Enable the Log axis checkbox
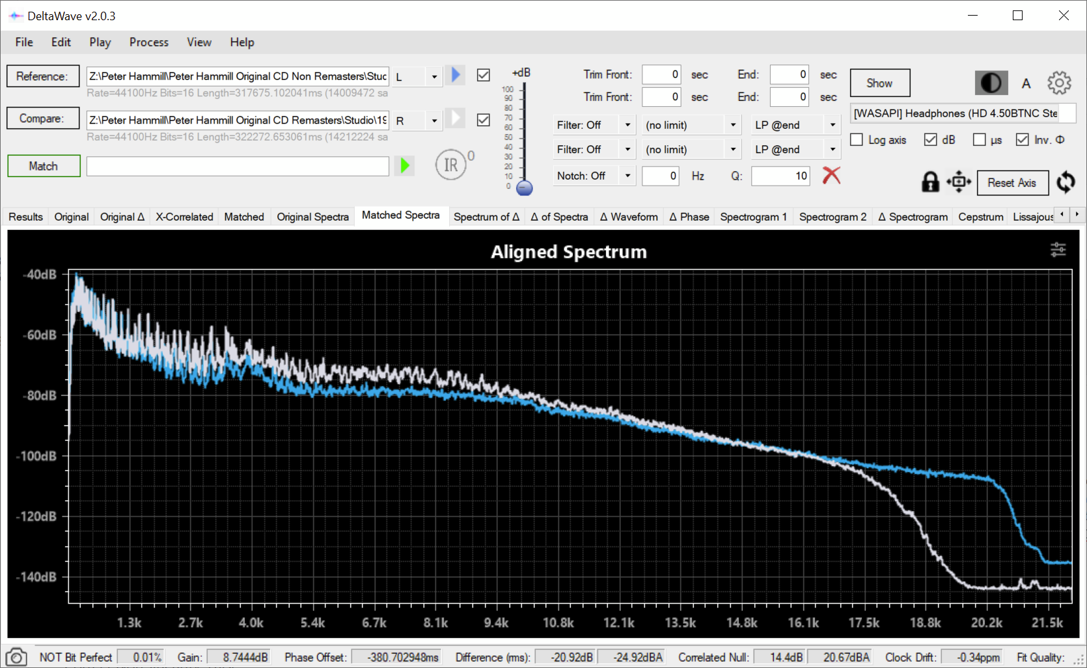Image resolution: width=1087 pixels, height=668 pixels. (x=857, y=140)
